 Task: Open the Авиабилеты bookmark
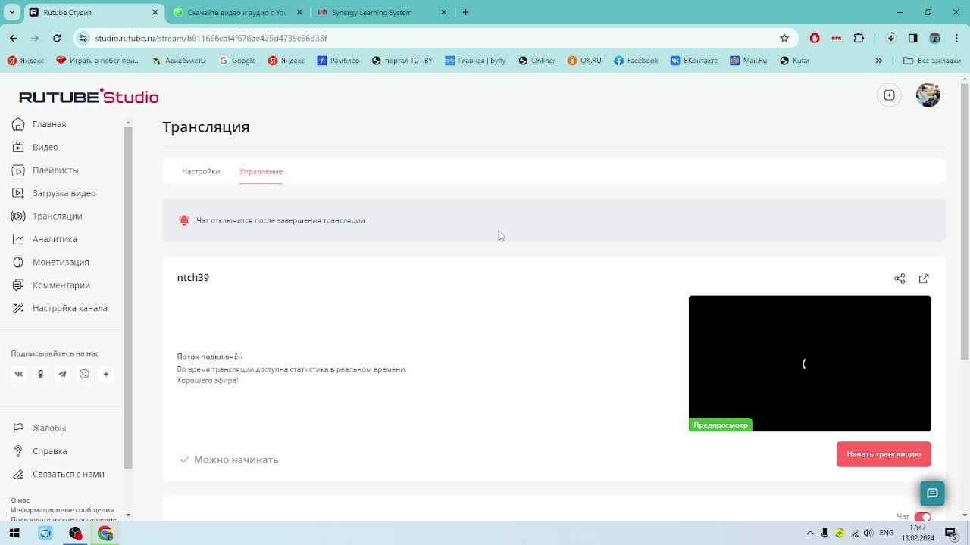pos(180,61)
